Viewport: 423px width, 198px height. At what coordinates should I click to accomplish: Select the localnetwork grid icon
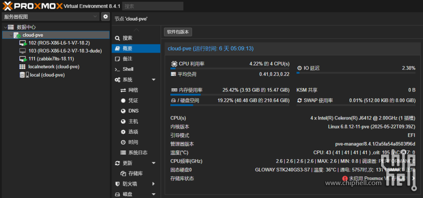(x=22, y=67)
